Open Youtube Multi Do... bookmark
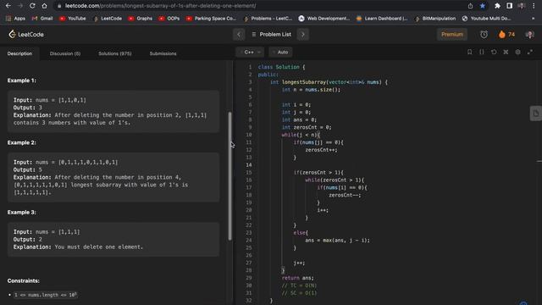542x305 pixels. tap(486, 19)
